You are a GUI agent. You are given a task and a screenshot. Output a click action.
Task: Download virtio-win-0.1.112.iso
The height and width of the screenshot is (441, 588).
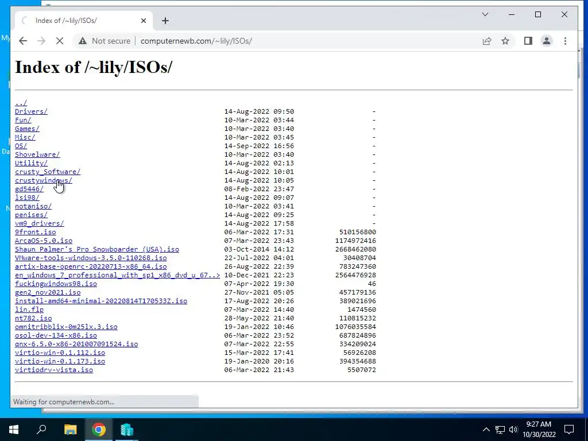60,353
